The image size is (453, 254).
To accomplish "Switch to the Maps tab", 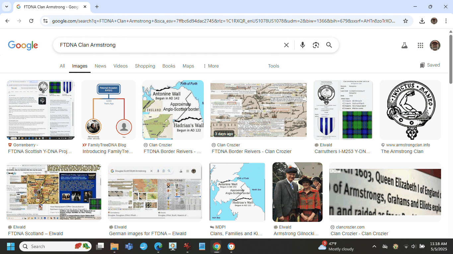I will pos(188,66).
